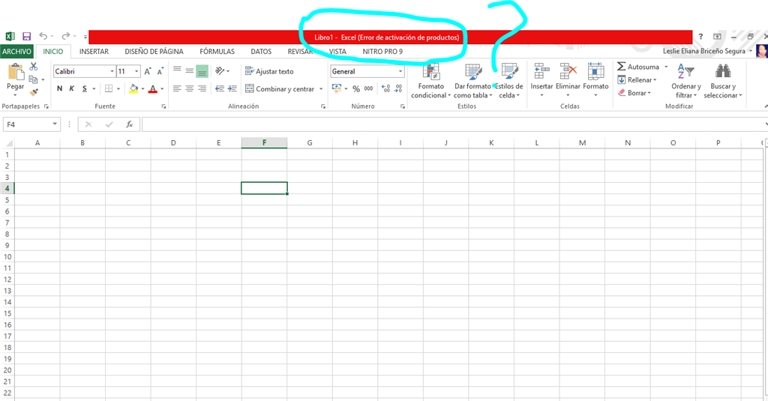Align text right
Viewport: 768px width, 401px height.
(202, 88)
